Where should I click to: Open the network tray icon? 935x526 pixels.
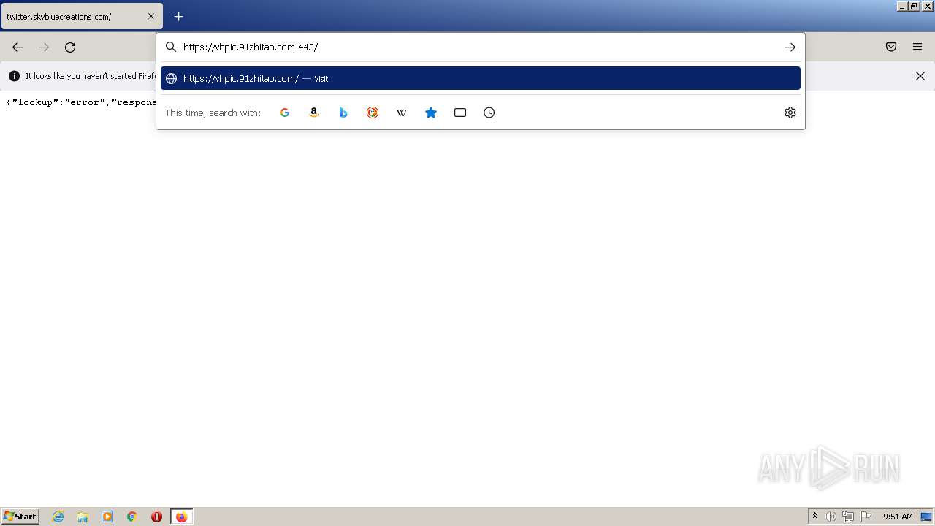848,517
